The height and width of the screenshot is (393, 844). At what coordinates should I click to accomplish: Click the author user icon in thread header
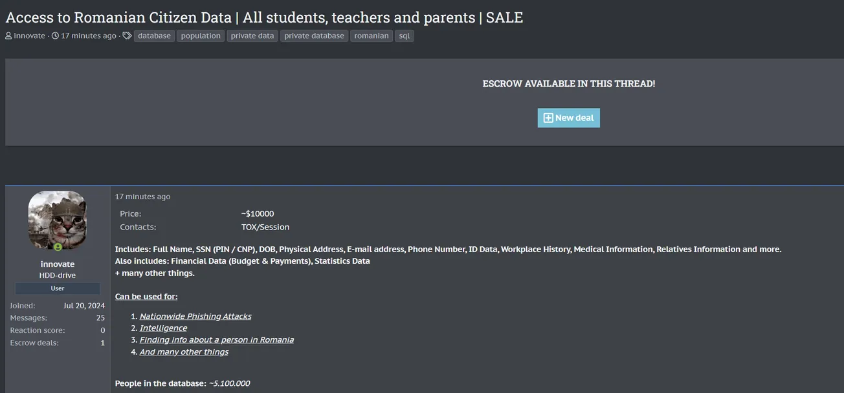8,36
